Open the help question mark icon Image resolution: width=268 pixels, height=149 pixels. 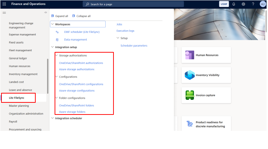click(x=253, y=4)
